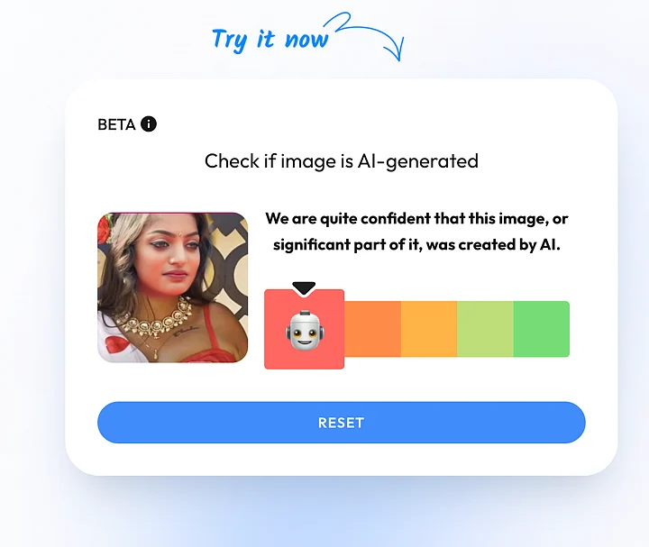Click the black triangle pointer marker
This screenshot has height=547, width=649.
(304, 288)
